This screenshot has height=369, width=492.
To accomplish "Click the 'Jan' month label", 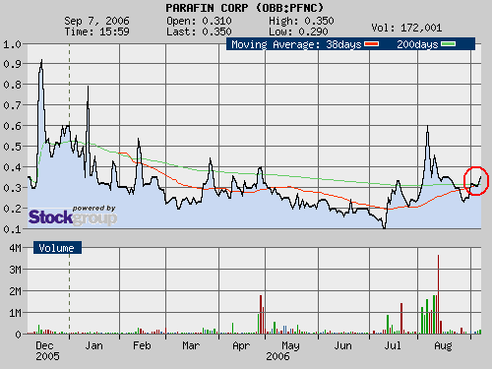I will click(x=93, y=345).
